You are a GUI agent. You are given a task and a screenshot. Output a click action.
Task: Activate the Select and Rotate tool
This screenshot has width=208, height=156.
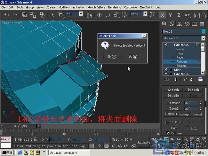(x=108, y=15)
